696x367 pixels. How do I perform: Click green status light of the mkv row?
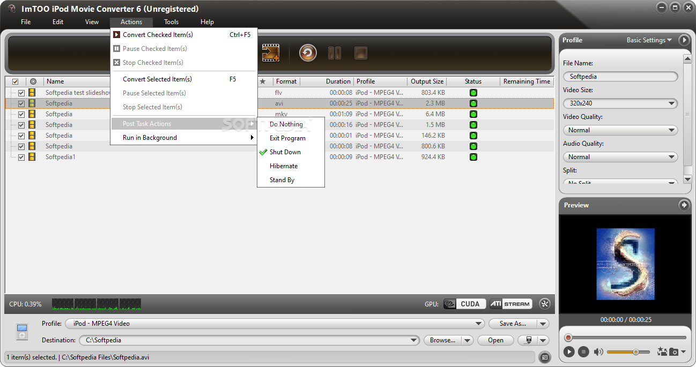click(473, 114)
